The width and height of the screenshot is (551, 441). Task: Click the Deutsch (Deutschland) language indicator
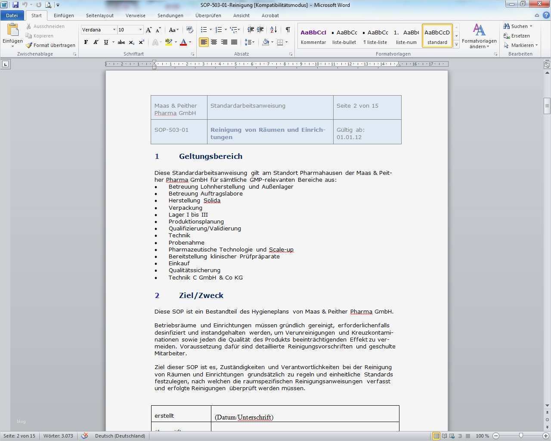(120, 436)
